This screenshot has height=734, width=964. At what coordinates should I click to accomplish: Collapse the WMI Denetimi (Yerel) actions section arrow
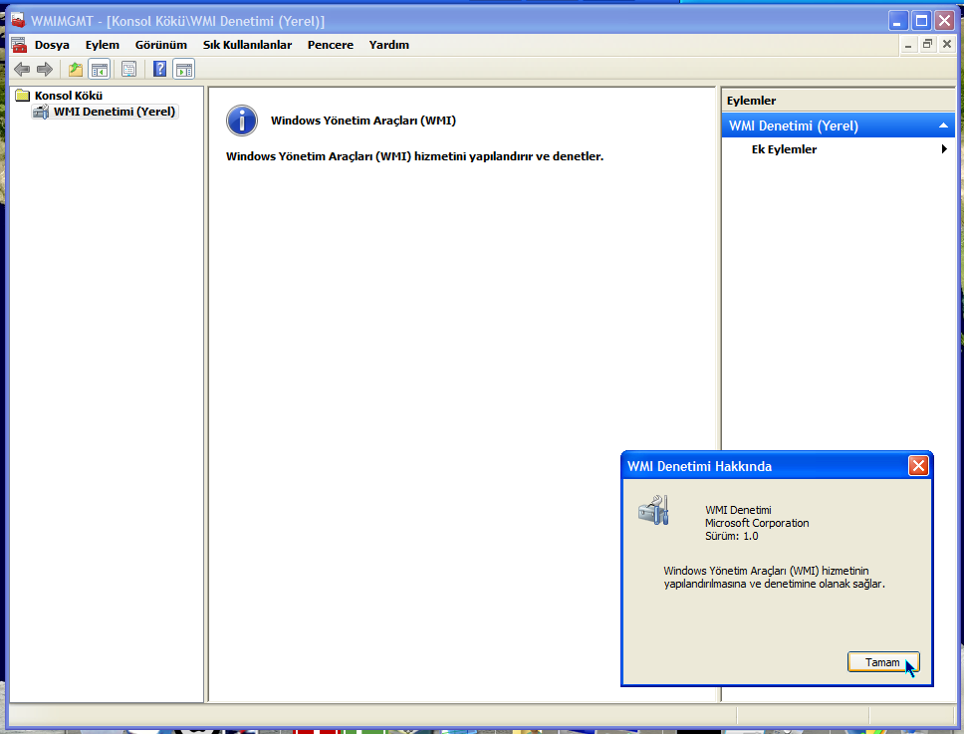(943, 125)
